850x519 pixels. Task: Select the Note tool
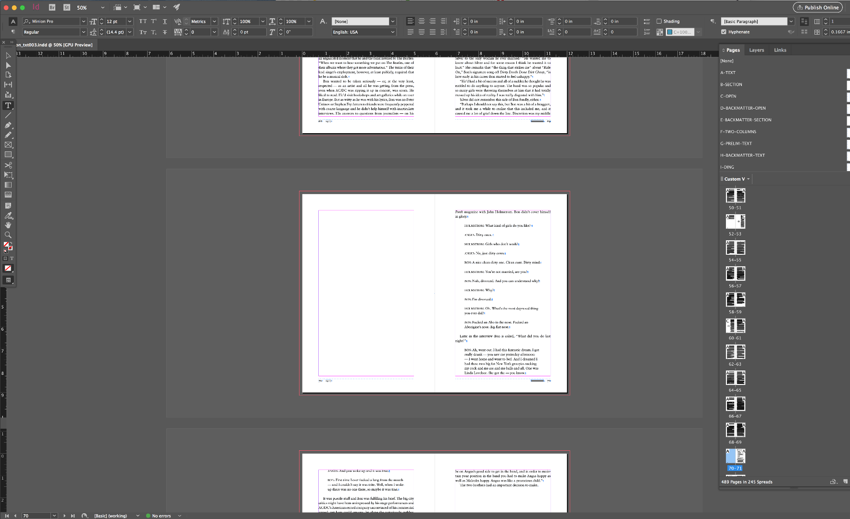[8, 205]
